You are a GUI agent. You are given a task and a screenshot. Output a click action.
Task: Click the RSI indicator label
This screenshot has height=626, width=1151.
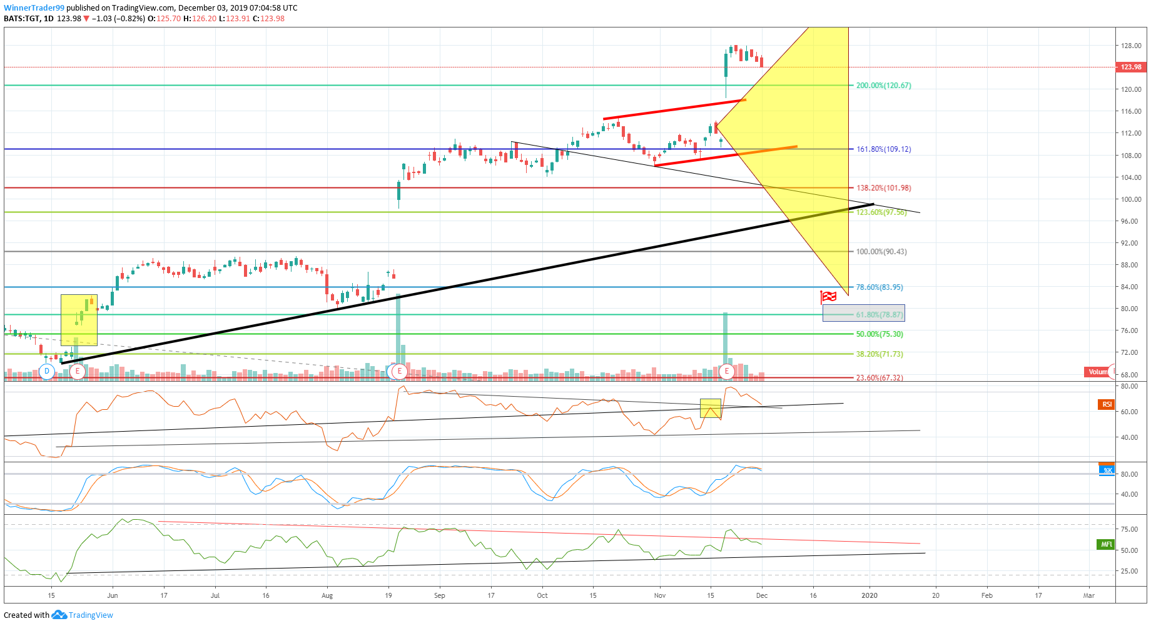point(1106,405)
